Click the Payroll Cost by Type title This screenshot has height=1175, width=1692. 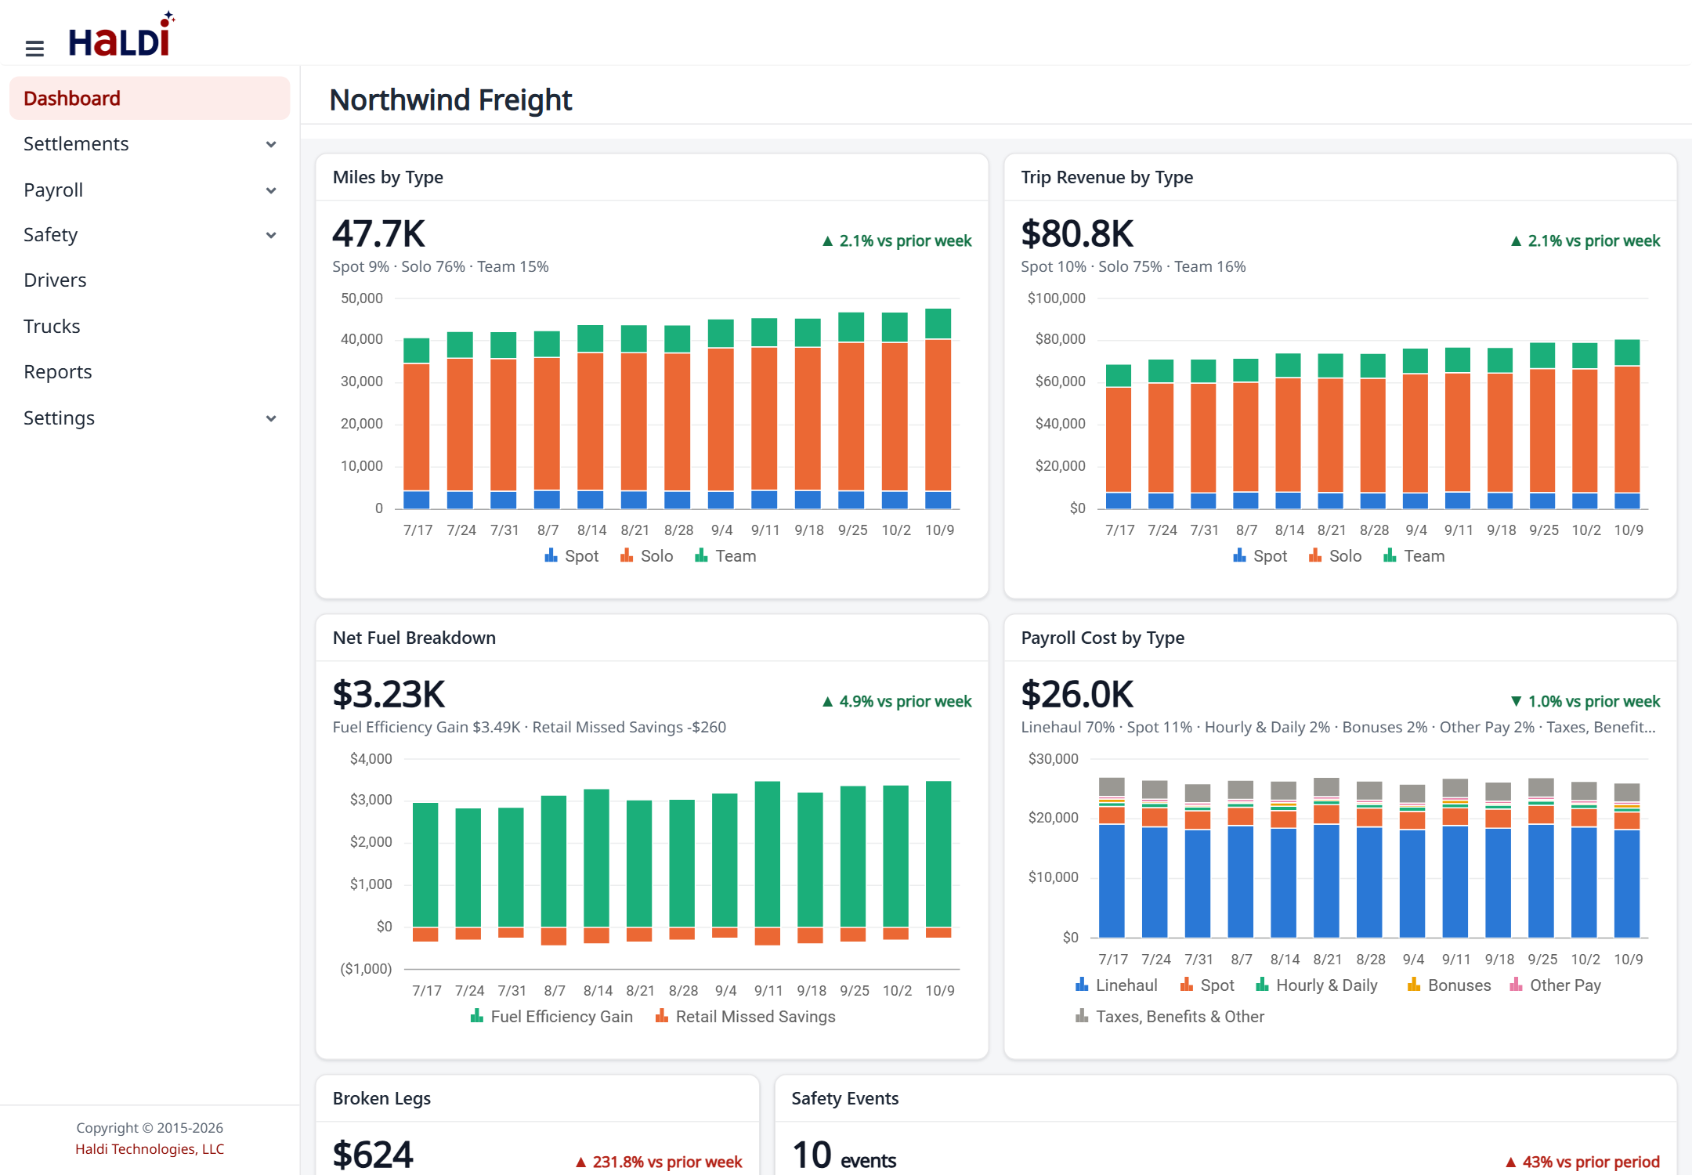click(1103, 638)
